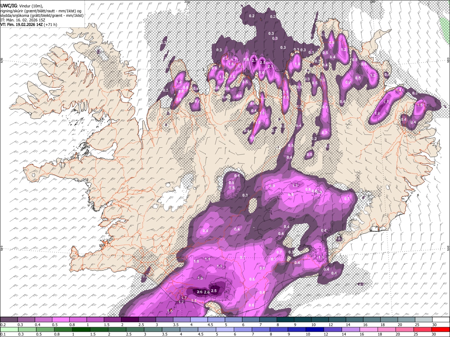Click the '20W' longitude label at the map top
Image resolution: width=450 pixels, height=337 pixels.
tap(187, 2)
